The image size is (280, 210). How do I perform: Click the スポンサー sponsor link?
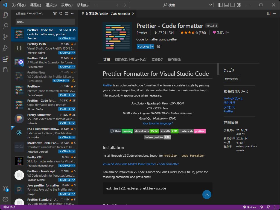point(221,33)
